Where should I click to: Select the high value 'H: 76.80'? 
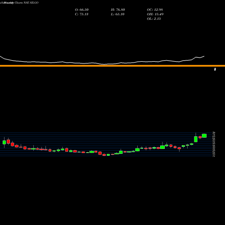pyautogui.click(x=118, y=9)
